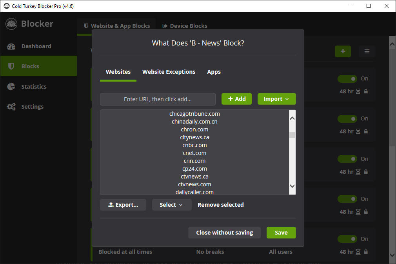Click the Dashboard gauge icon in sidebar
The width and height of the screenshot is (396, 264).
(x=11, y=46)
